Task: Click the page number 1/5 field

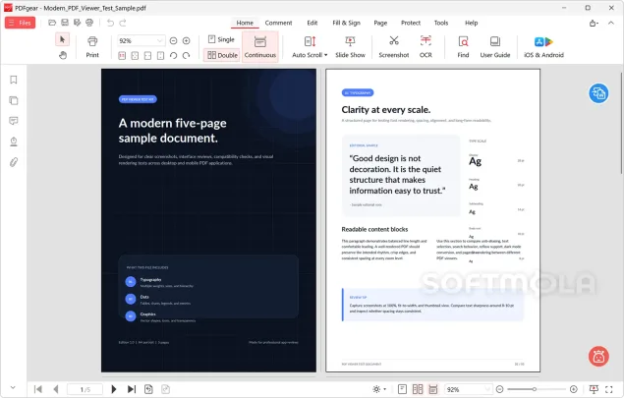Action: click(85, 389)
